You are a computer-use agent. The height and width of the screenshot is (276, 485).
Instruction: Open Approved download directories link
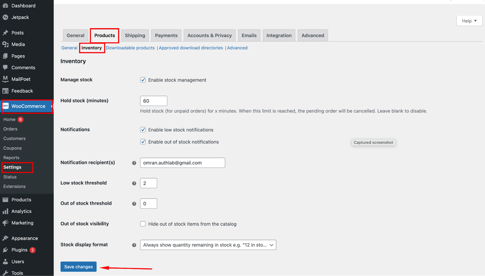coord(191,48)
